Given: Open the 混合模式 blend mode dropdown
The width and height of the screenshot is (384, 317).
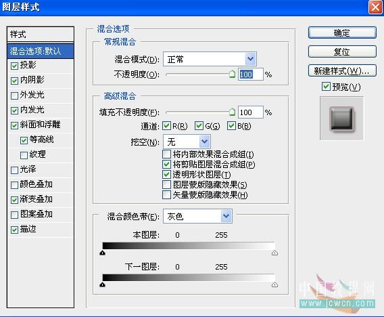Looking at the screenshot, I should pos(210,59).
